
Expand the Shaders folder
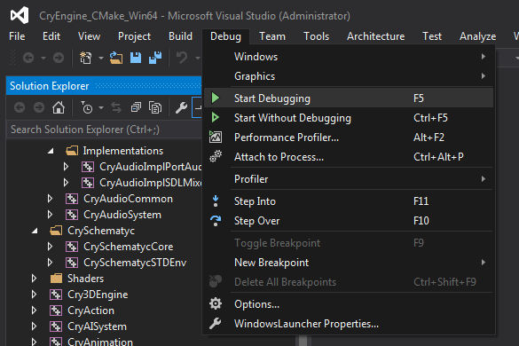click(x=34, y=279)
